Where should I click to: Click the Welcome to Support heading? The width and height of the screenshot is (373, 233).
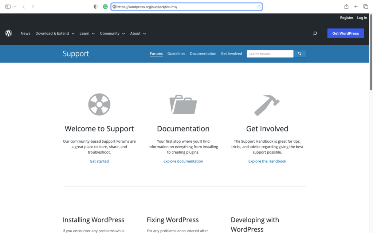click(99, 129)
